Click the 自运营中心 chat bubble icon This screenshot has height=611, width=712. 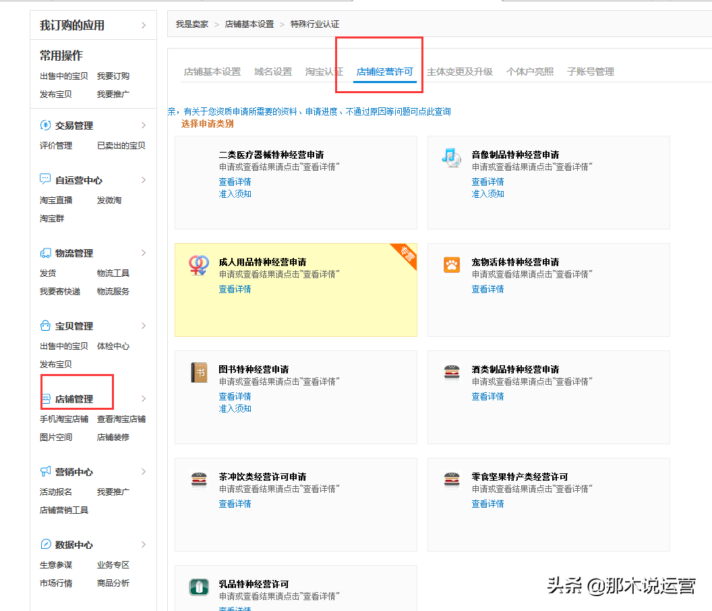click(45, 179)
